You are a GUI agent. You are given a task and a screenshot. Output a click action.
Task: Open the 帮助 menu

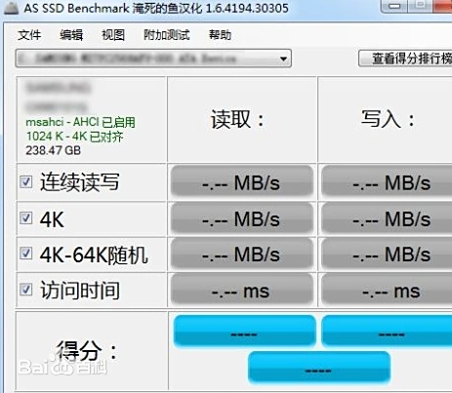pos(220,34)
